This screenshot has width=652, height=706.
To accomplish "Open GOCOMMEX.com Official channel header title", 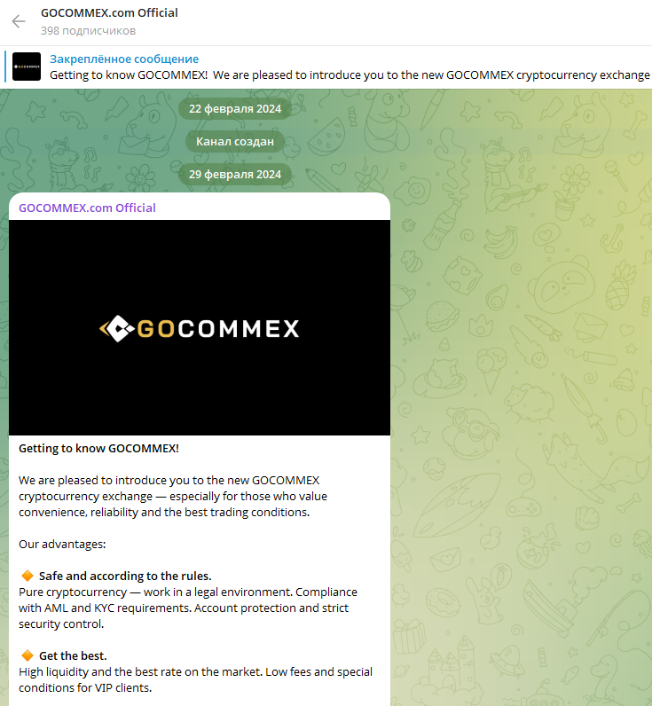I will [109, 12].
